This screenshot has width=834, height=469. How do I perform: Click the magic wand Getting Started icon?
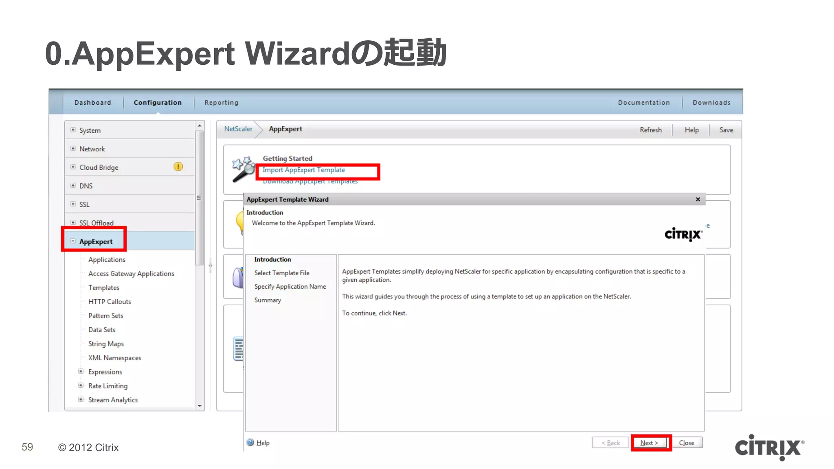244,169
